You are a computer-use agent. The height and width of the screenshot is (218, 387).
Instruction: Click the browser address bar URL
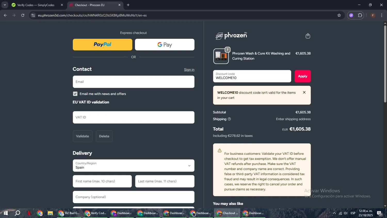(92, 15)
